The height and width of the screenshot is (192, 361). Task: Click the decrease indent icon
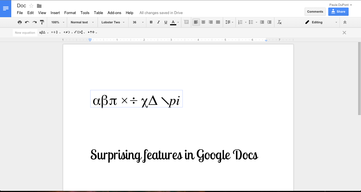(x=262, y=22)
